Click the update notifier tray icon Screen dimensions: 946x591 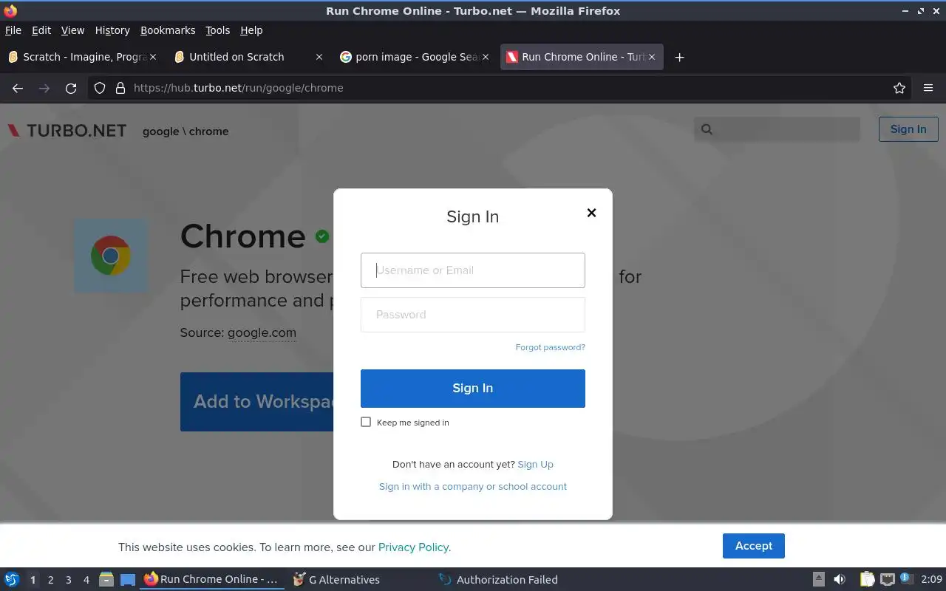(x=907, y=580)
